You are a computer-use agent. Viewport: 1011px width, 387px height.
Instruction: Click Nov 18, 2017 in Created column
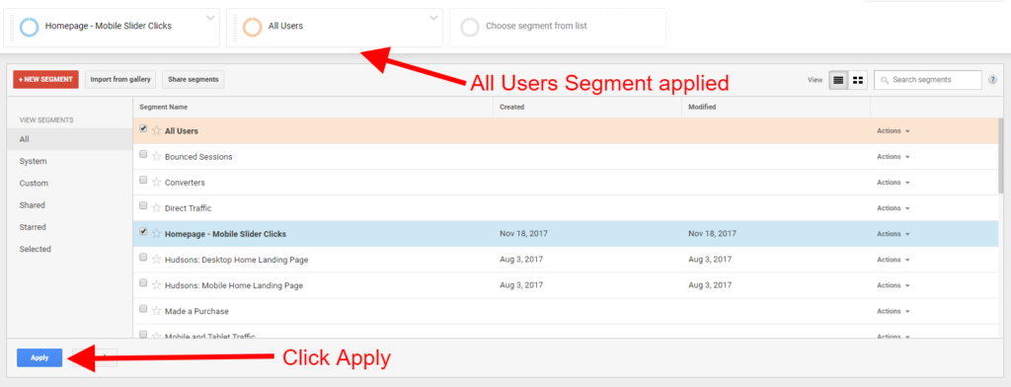tap(523, 234)
